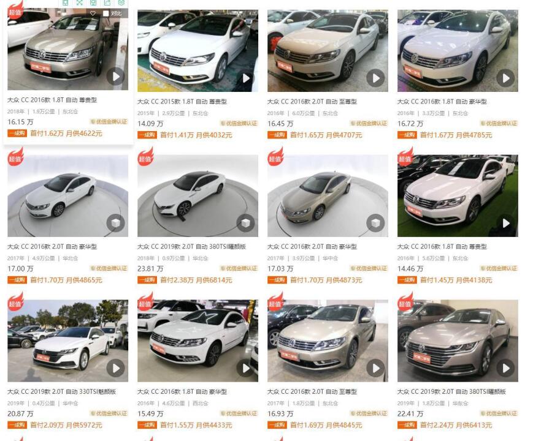Click the share icon in top toolbar

[x=107, y=2]
